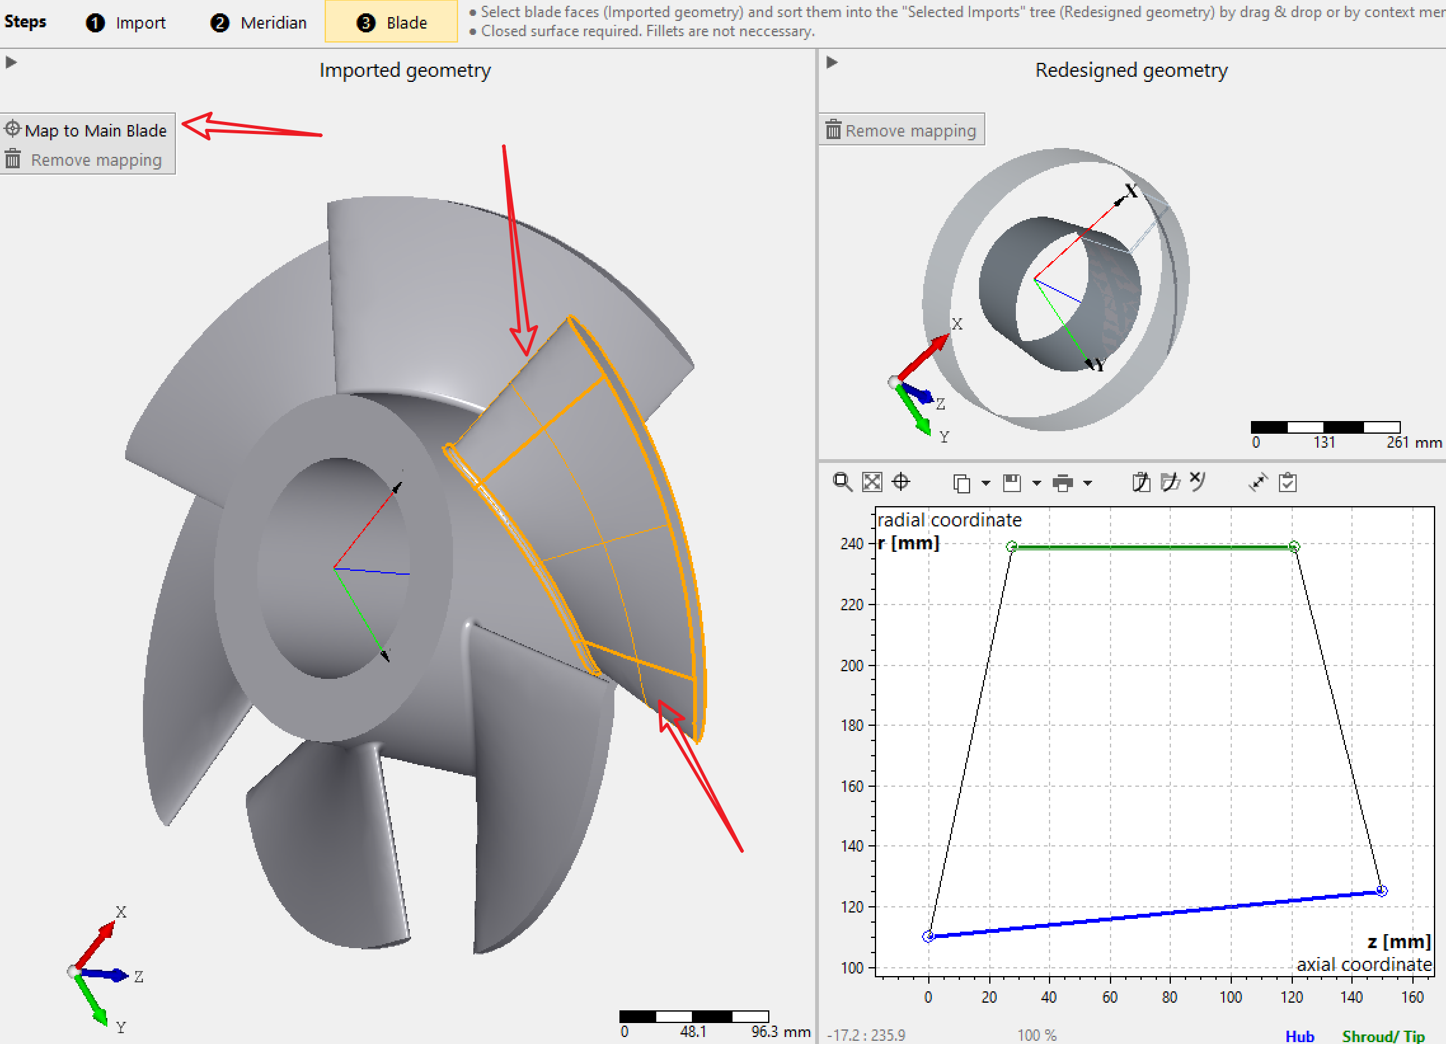Screen dimensions: 1446x1044
Task: Click the clipboard checkmark icon
Action: 1288,483
